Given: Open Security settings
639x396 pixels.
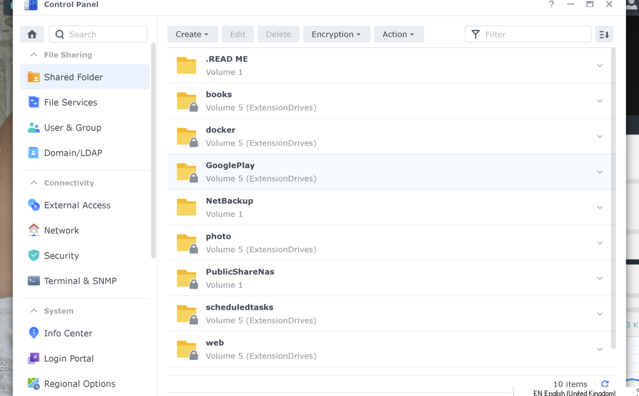Looking at the screenshot, I should [x=85, y=255].
